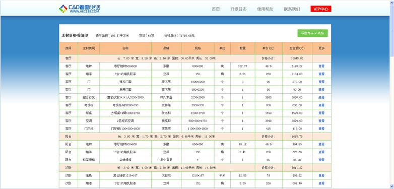
Task: Click the 主材类别 column header
Action: 89,48
